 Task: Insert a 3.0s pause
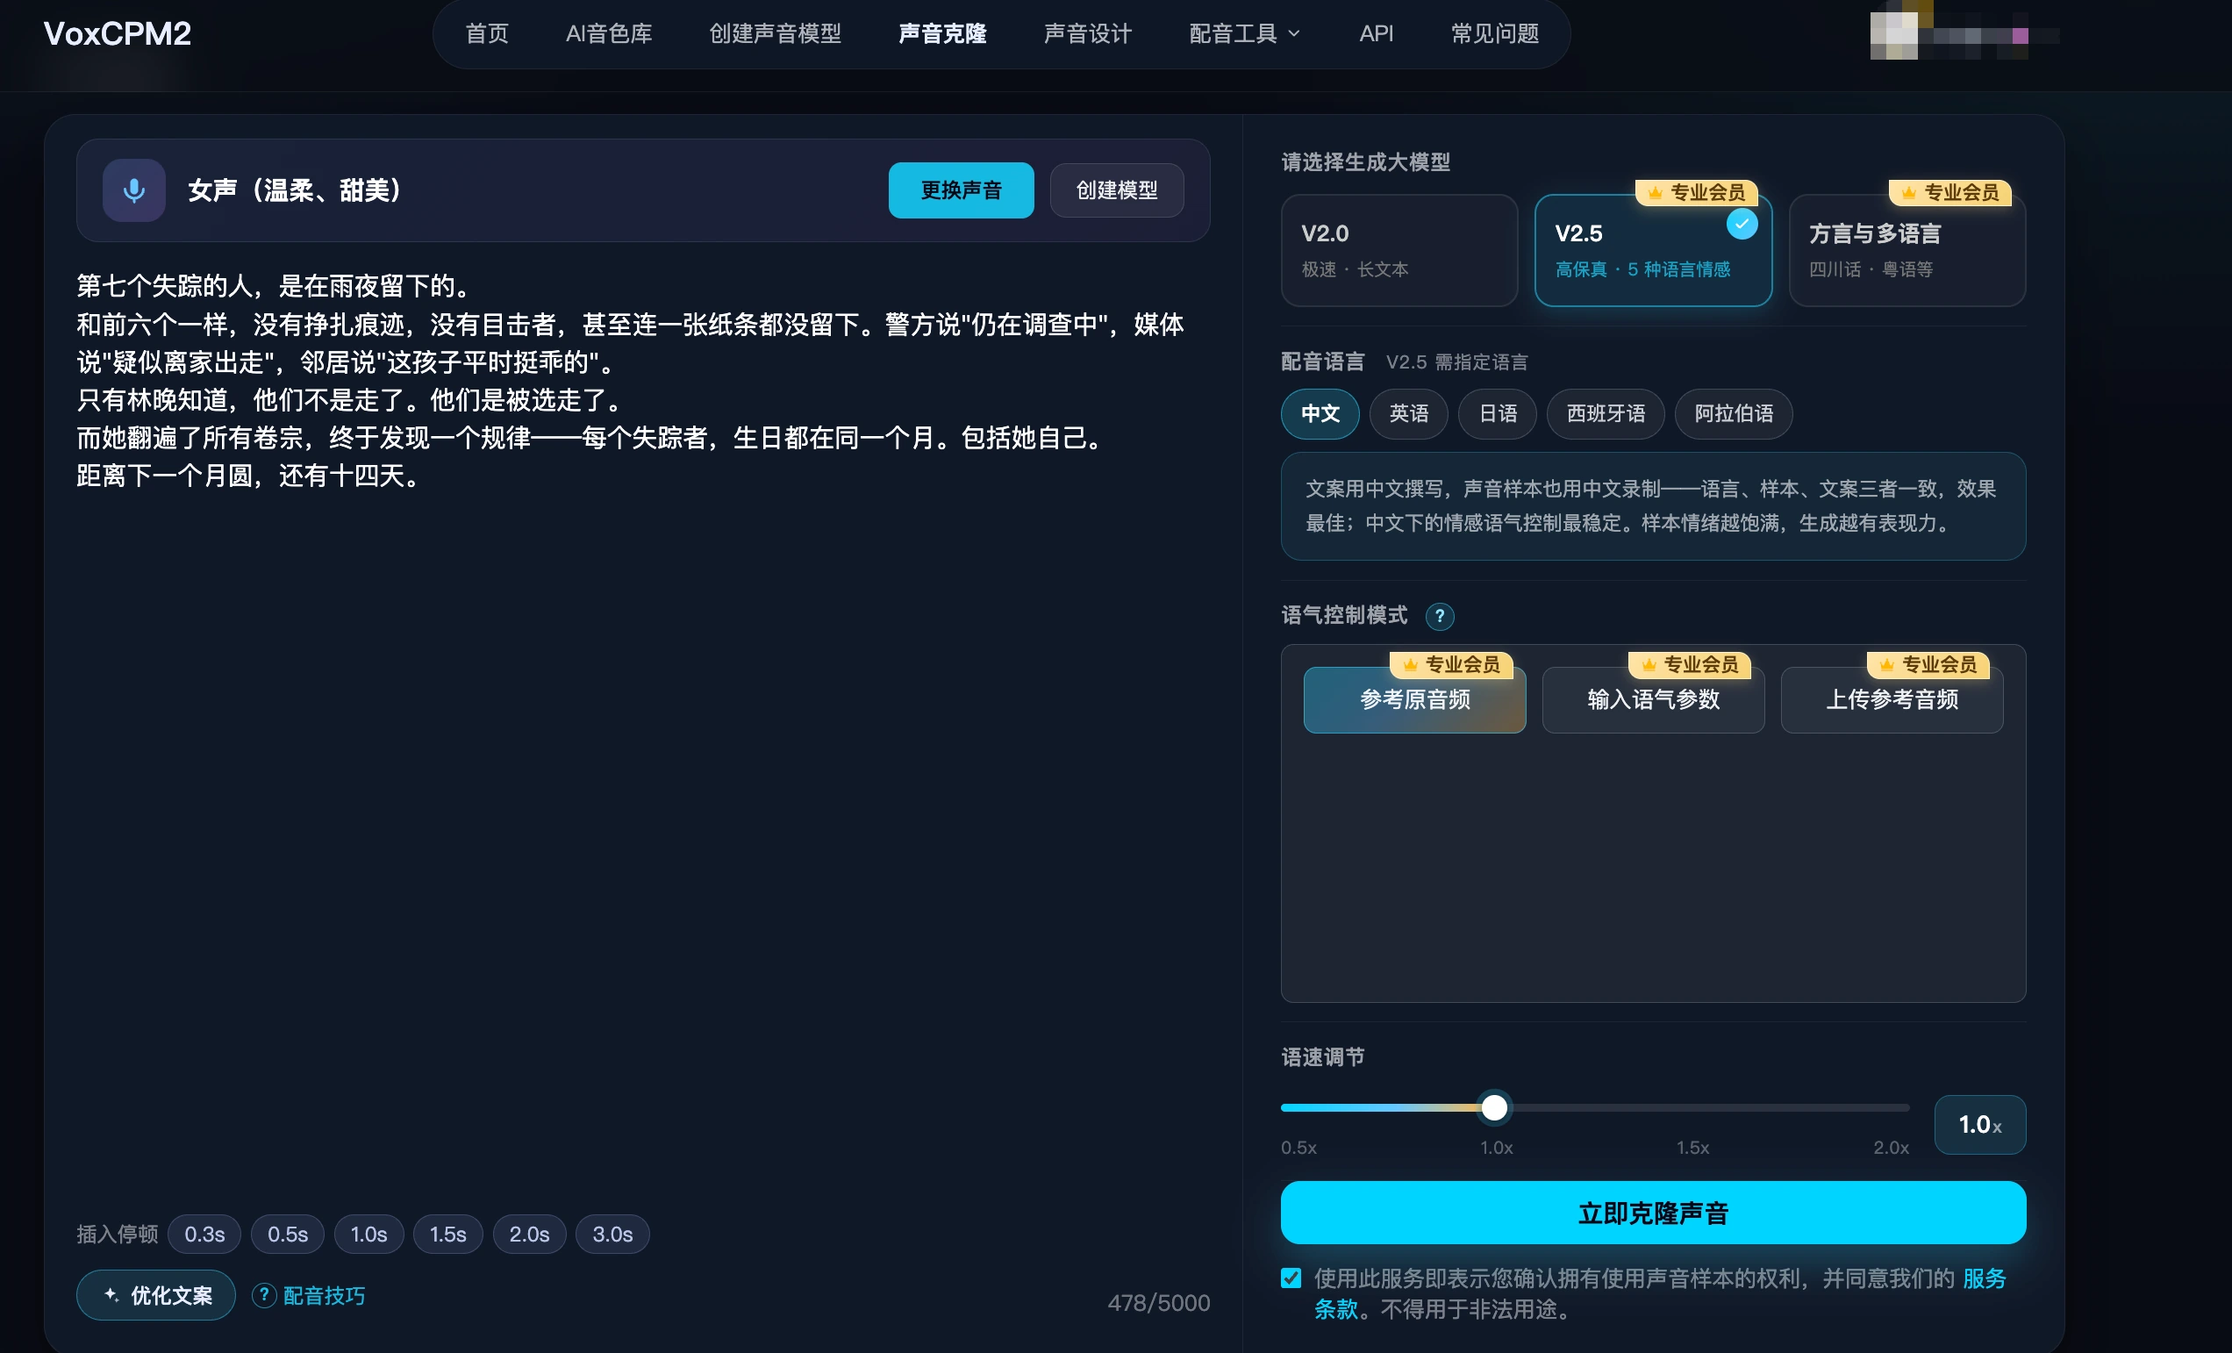pyautogui.click(x=612, y=1234)
